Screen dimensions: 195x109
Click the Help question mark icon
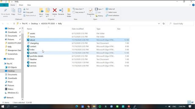coord(193,5)
